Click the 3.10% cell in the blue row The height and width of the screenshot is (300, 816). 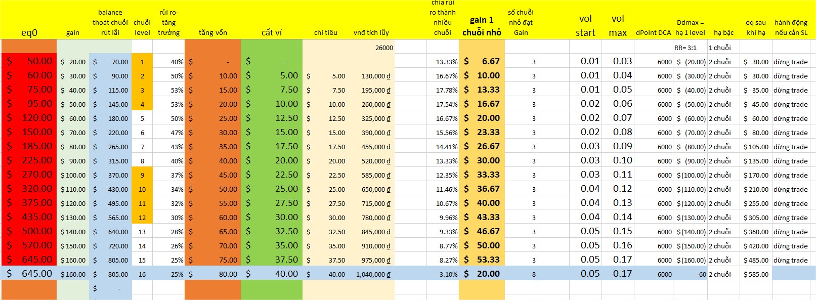tap(443, 274)
